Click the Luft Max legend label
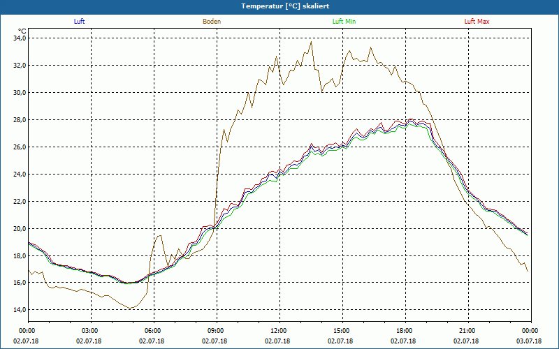The image size is (559, 349). [x=477, y=22]
